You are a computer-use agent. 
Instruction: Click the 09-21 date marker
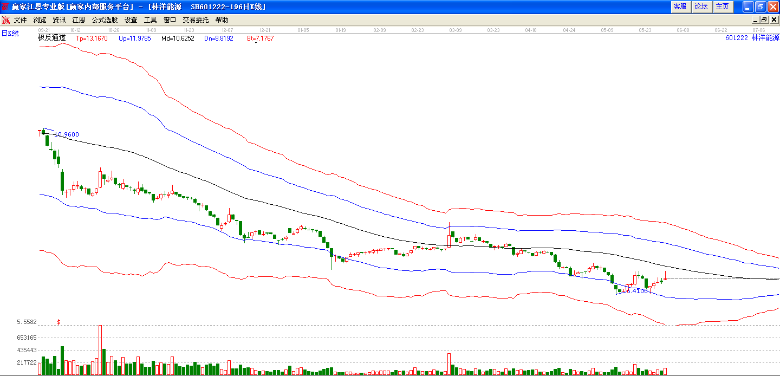point(44,30)
